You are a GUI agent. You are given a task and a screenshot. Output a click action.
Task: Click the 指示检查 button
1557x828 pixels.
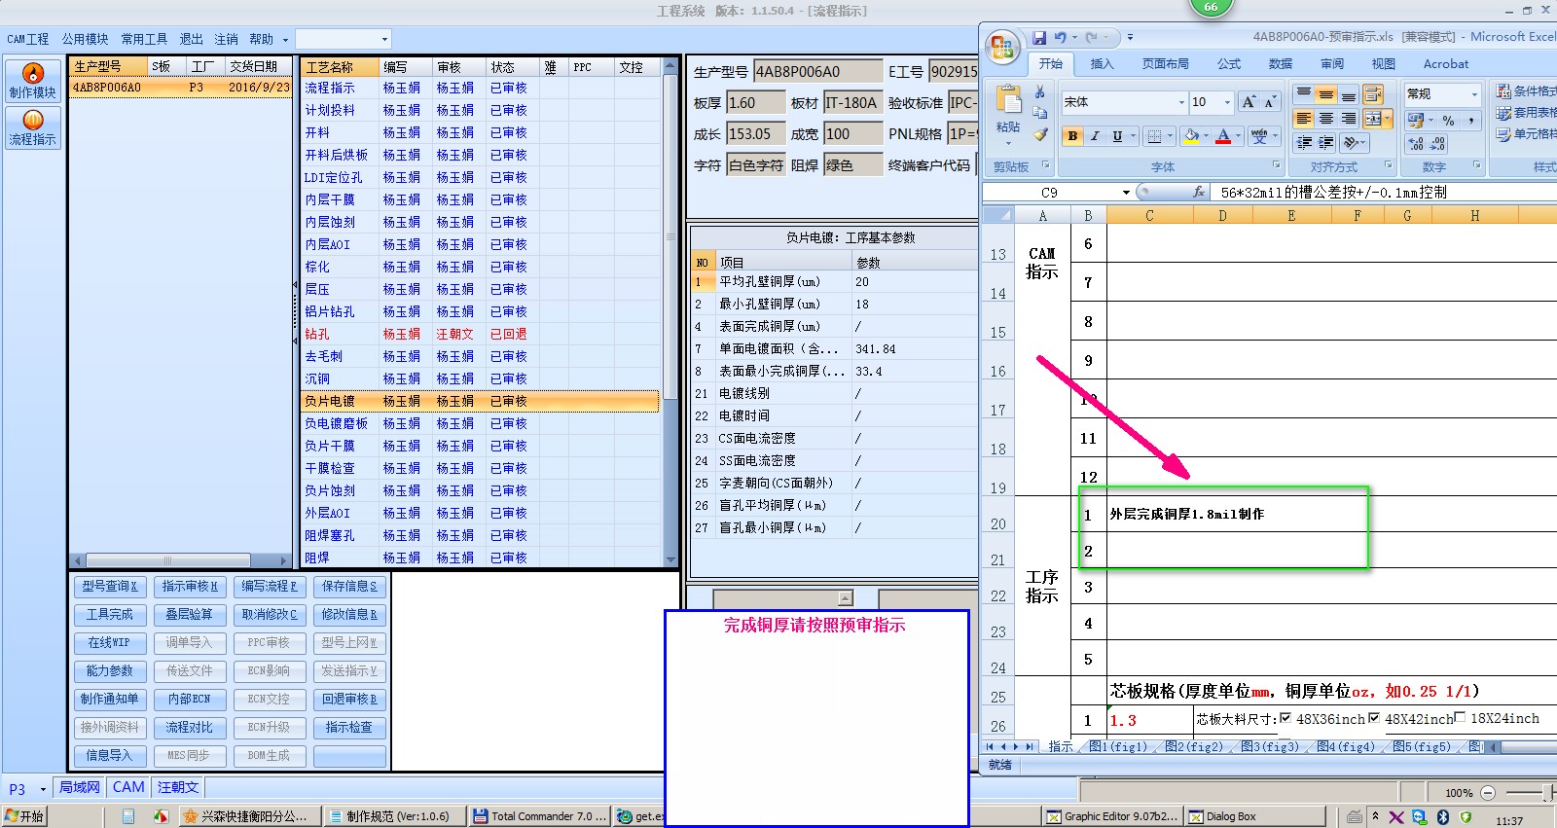[x=349, y=728]
